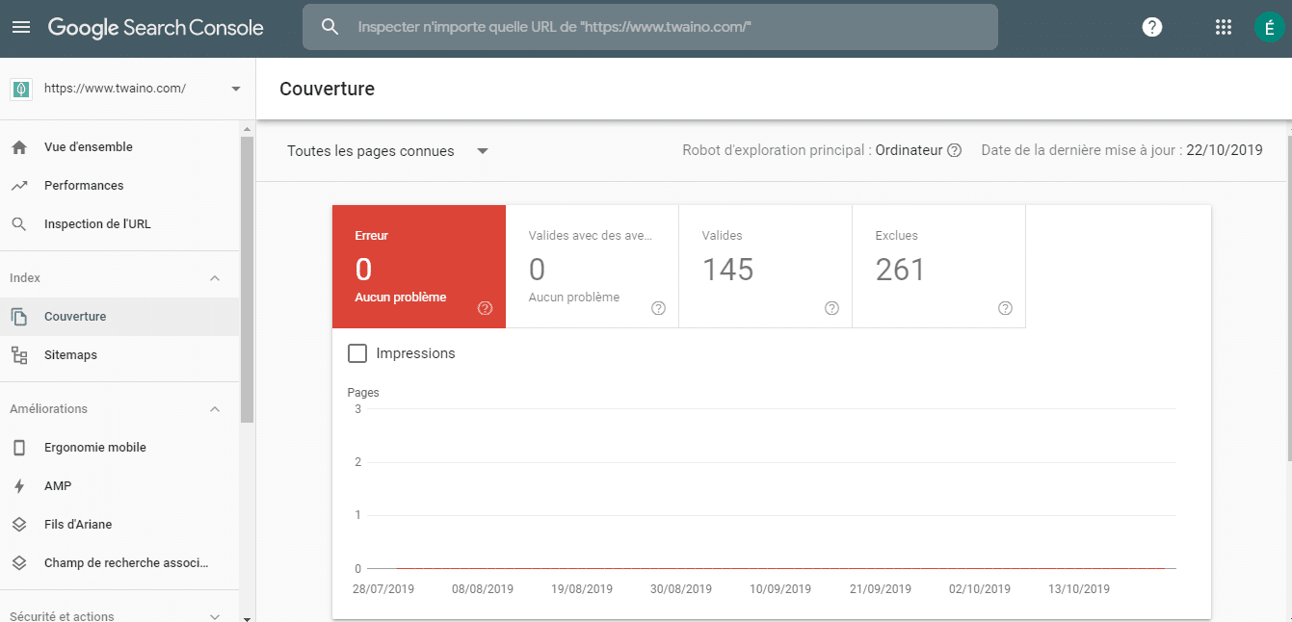Click the URL inspection search field

[x=650, y=27]
